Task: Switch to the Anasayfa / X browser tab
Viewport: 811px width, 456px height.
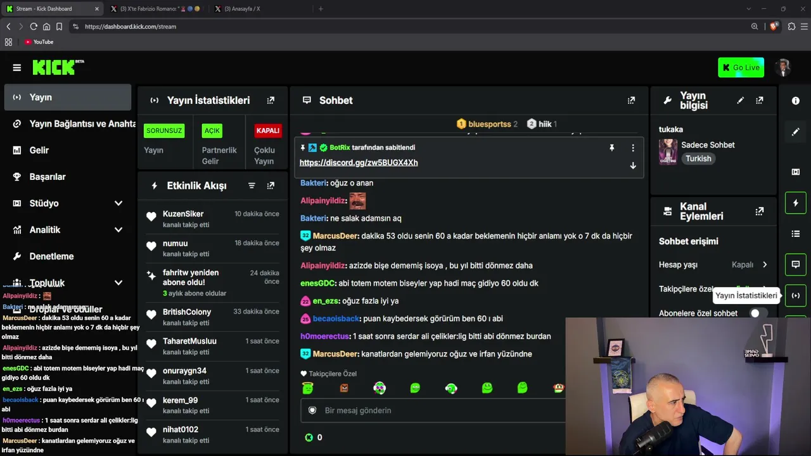Action: pyautogui.click(x=260, y=9)
